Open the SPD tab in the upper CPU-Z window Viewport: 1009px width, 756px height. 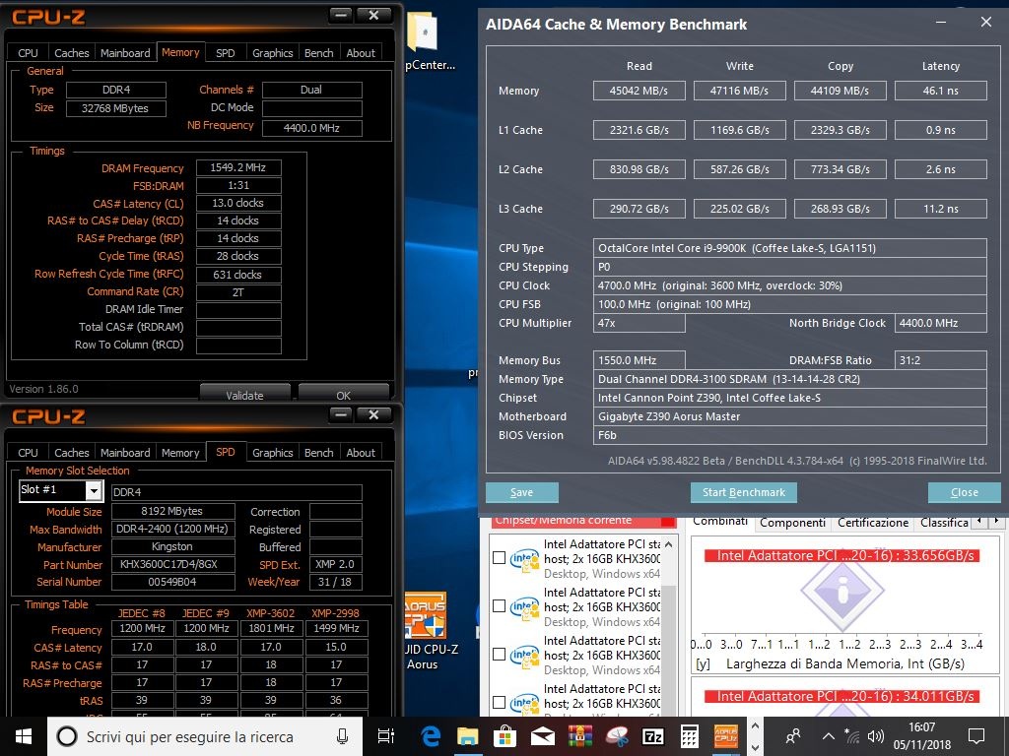pos(226,53)
